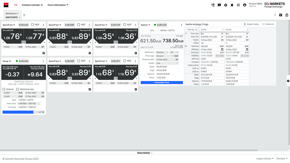Open the Swap product type dropdown
The image size is (290, 163).
[7, 61]
